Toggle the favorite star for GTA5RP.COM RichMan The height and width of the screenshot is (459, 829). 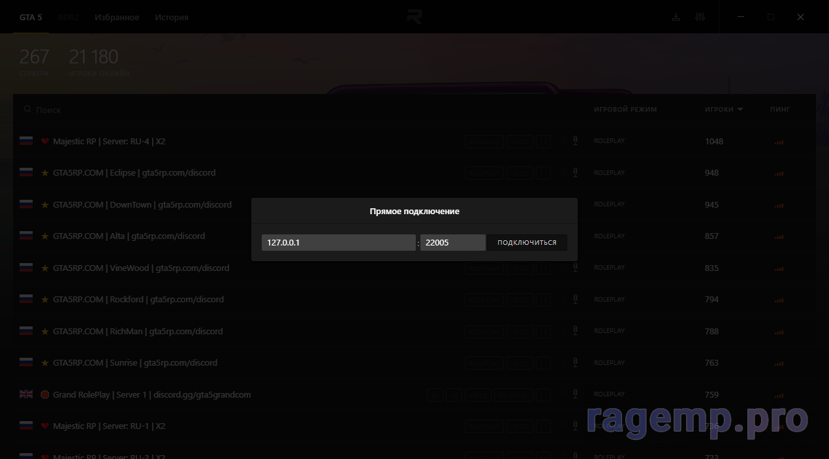click(45, 331)
